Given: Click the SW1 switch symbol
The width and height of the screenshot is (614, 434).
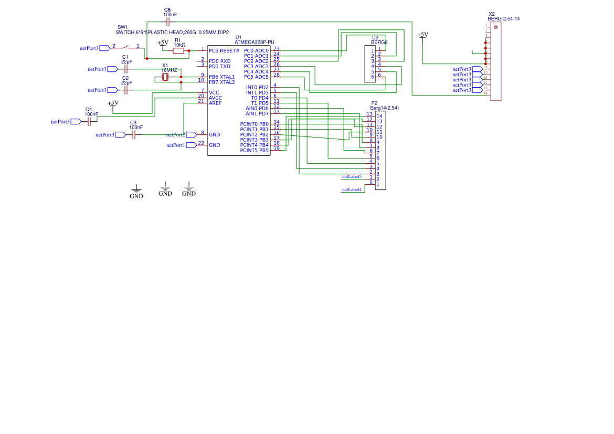Looking at the screenshot, I should pyautogui.click(x=125, y=48).
